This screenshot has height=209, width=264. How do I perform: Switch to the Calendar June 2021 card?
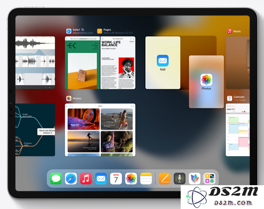238,130
